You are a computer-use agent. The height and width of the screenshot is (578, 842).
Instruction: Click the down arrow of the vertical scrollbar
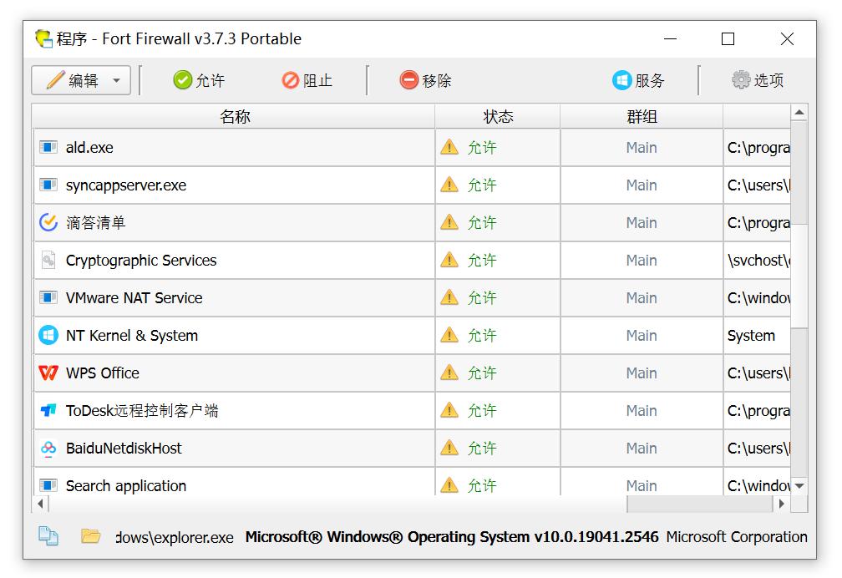pos(799,485)
